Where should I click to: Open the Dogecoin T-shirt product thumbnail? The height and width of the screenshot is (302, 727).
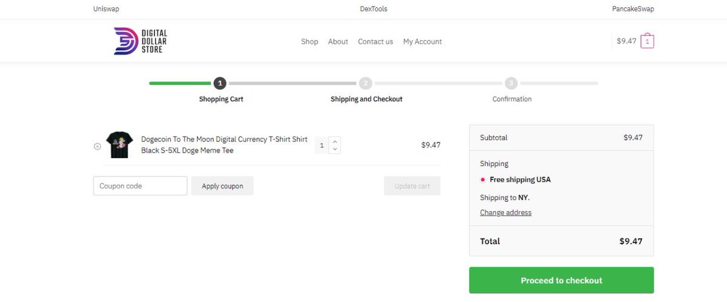click(119, 145)
